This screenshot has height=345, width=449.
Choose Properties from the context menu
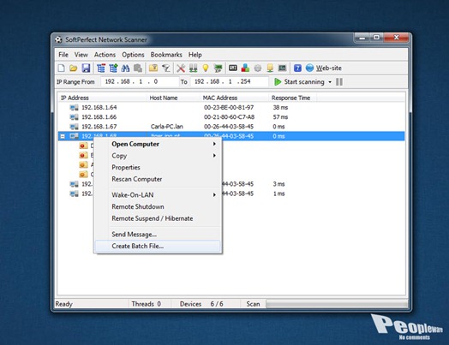pos(158,167)
